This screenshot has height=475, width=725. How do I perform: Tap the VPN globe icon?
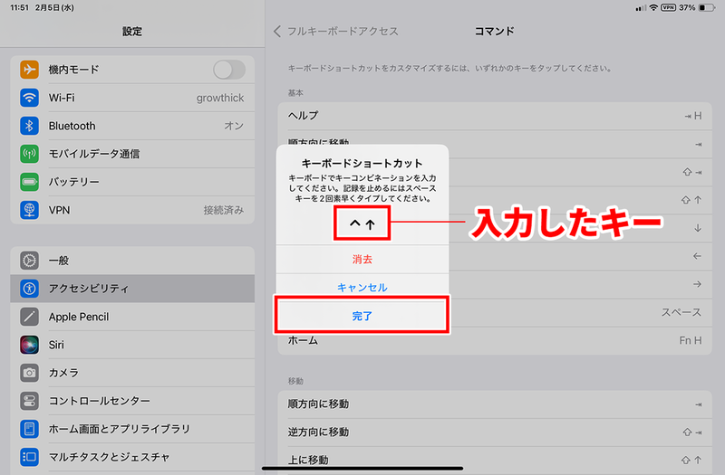(29, 210)
